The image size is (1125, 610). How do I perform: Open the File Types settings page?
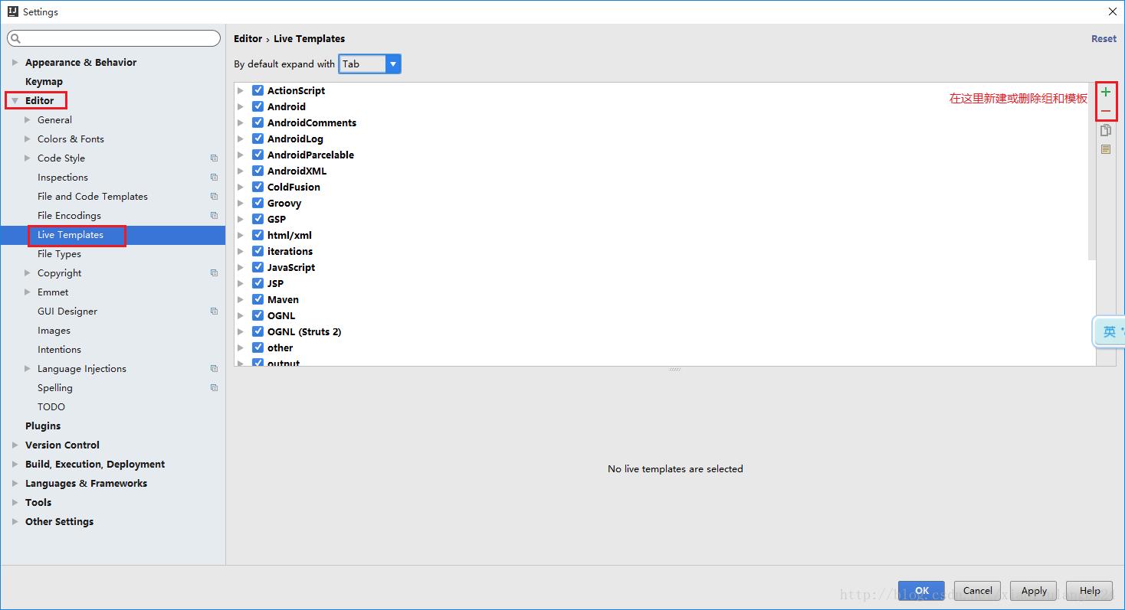click(x=59, y=254)
